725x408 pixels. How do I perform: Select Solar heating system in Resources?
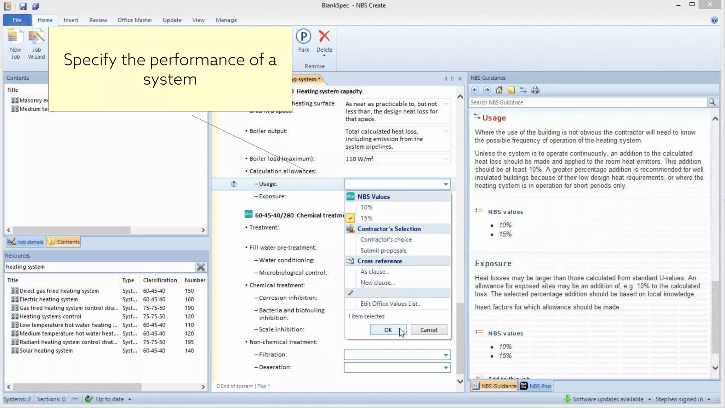(x=46, y=351)
